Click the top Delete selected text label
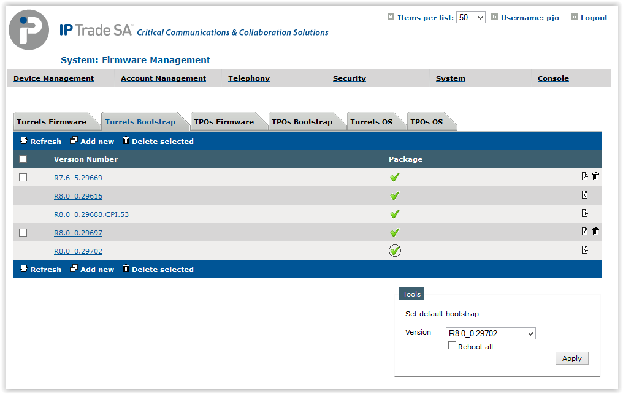This screenshot has width=623, height=394. [162, 142]
